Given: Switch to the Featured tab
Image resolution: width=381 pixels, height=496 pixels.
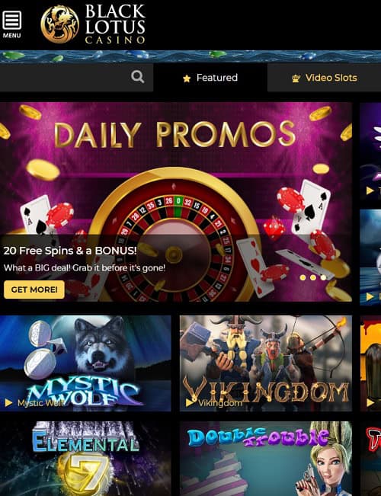Looking at the screenshot, I should tap(210, 78).
